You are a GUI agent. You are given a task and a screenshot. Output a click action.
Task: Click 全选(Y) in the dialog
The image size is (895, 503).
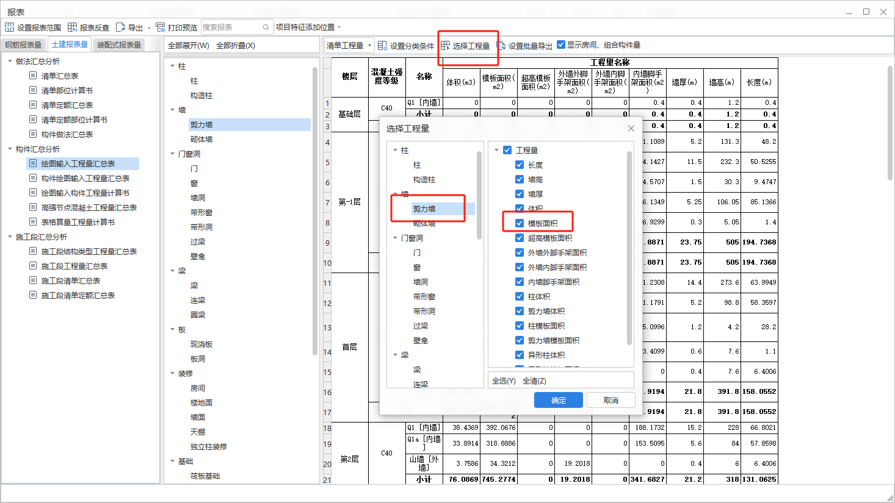[x=504, y=381]
